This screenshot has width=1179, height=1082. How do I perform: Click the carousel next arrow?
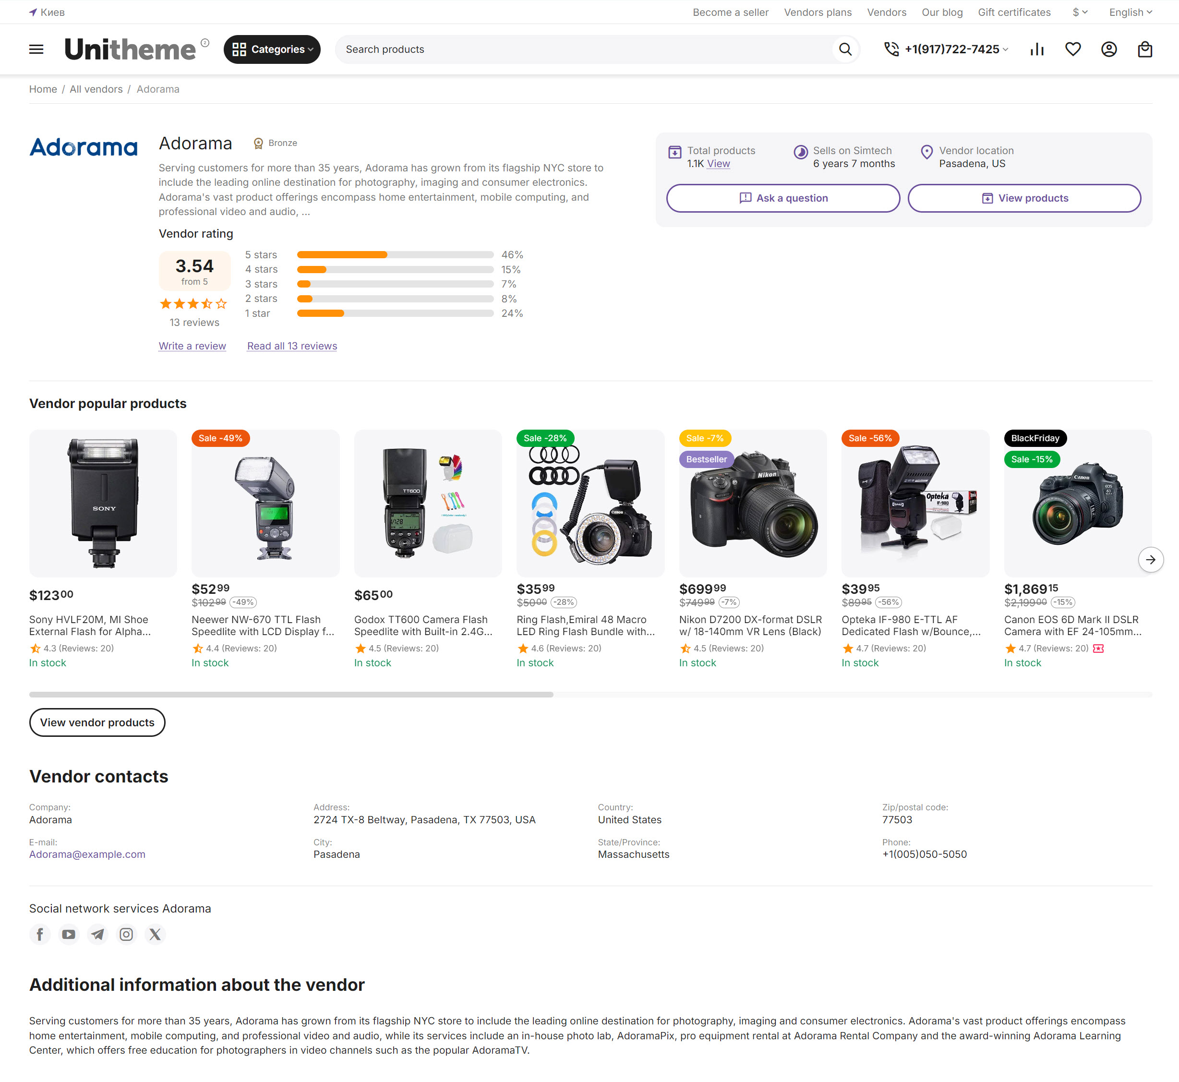click(1151, 560)
